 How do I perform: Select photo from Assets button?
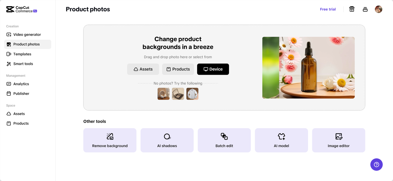pyautogui.click(x=143, y=69)
